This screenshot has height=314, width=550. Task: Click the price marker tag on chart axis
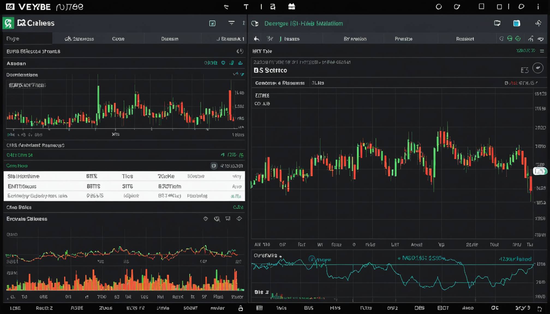[540, 171]
